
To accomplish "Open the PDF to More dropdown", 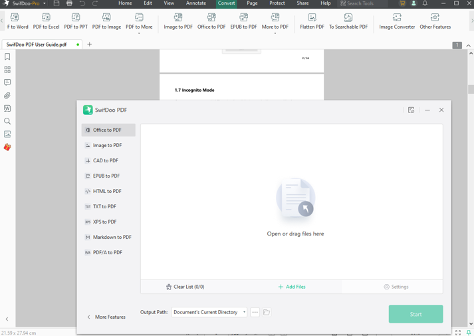I will 139,23.
